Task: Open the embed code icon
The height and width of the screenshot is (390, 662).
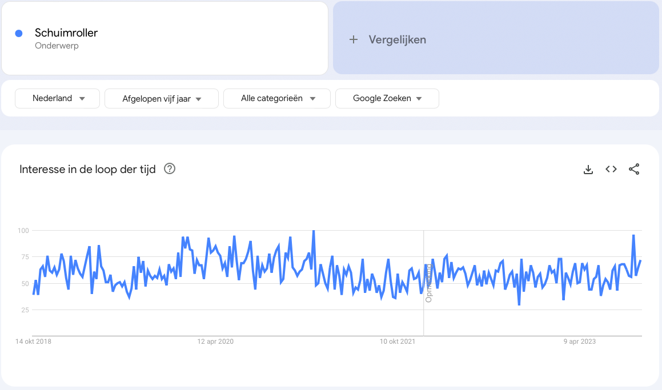Action: coord(611,169)
